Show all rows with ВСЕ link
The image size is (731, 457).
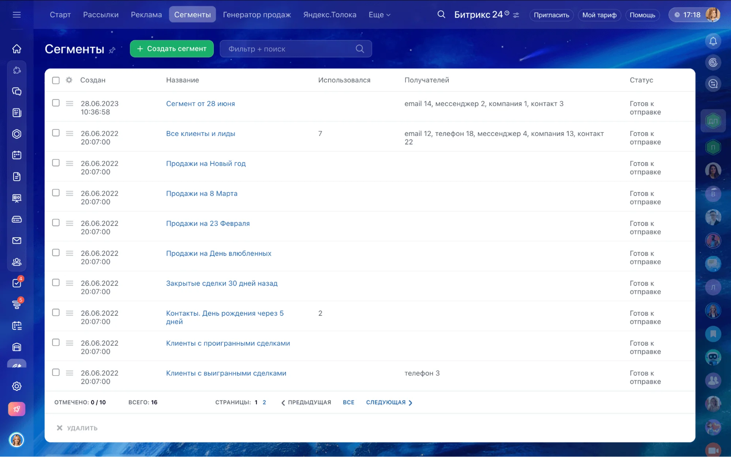[x=348, y=402]
